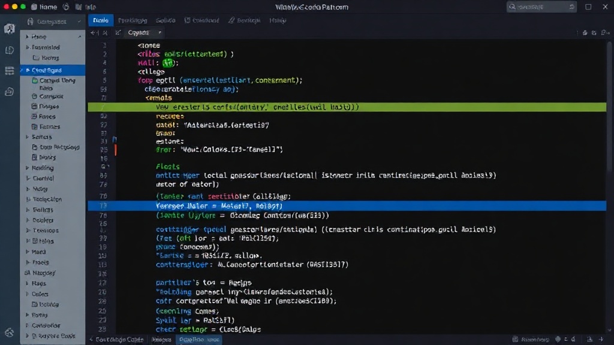Select the 'Carlged tlong' file item

point(57,81)
